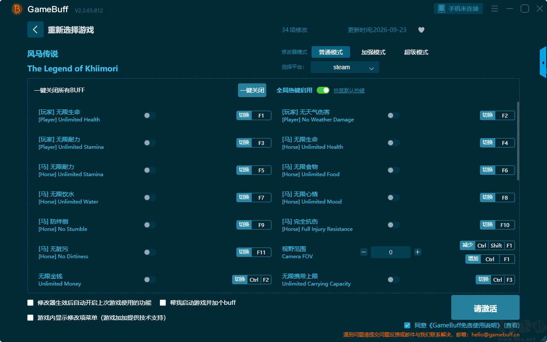Click the Camera FOV value field
This screenshot has height=342, width=547.
(x=391, y=252)
